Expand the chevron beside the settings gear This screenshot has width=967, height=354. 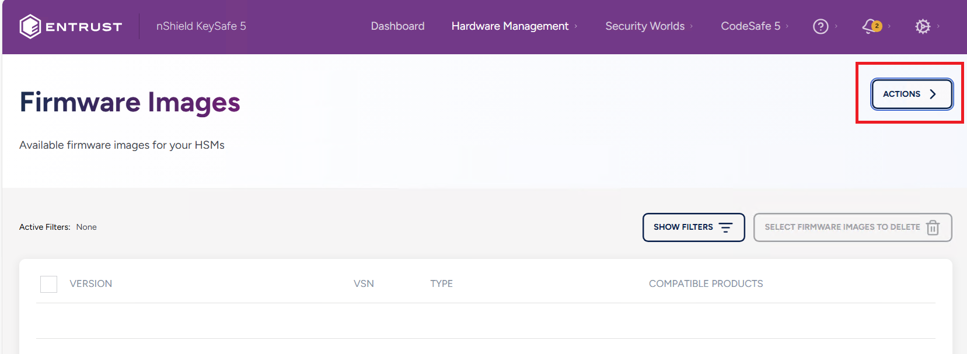coord(938,26)
